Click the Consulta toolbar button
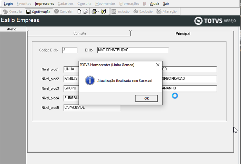Viewport: 241px width, 164px height. [x=12, y=11]
